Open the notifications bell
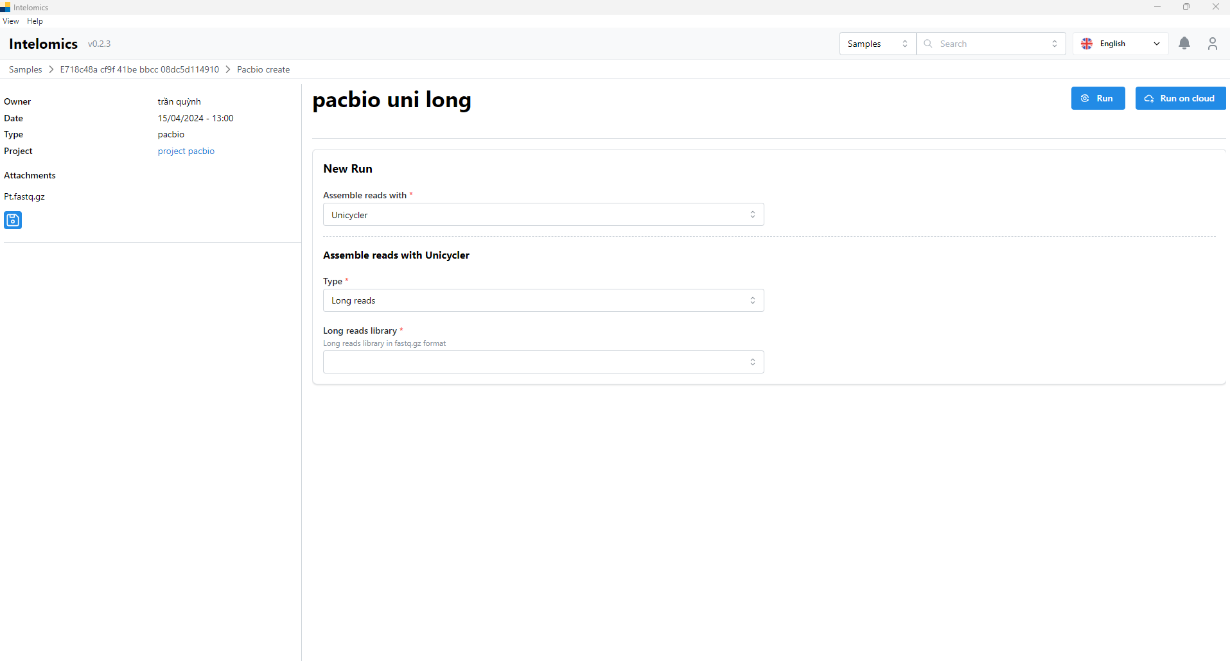The width and height of the screenshot is (1230, 661). pos(1184,44)
